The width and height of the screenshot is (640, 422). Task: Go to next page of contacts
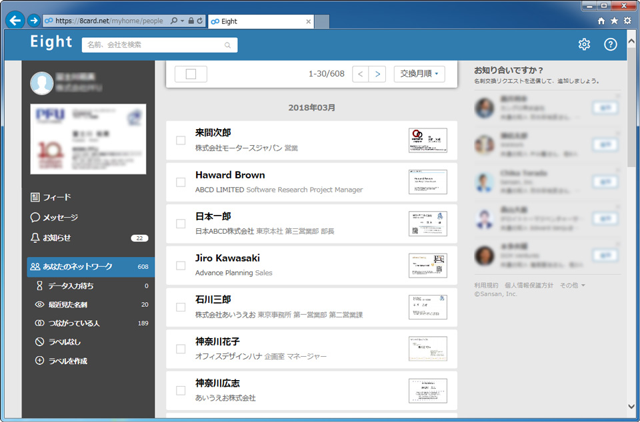pos(377,74)
